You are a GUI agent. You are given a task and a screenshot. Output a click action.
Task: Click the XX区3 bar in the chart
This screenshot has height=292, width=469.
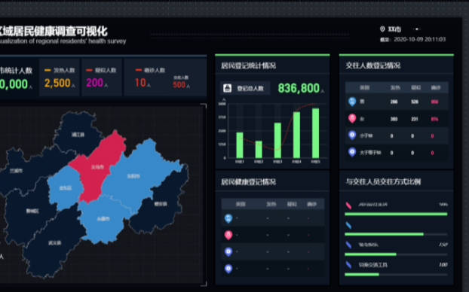tap(277, 140)
